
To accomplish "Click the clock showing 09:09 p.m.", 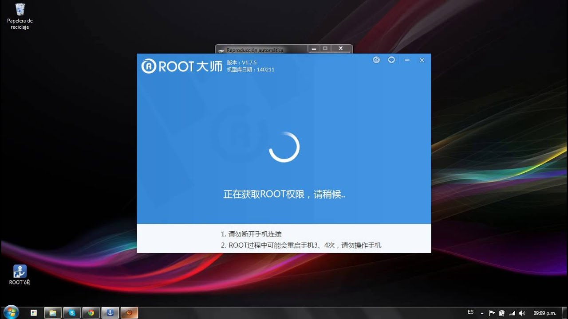I will [x=545, y=313].
